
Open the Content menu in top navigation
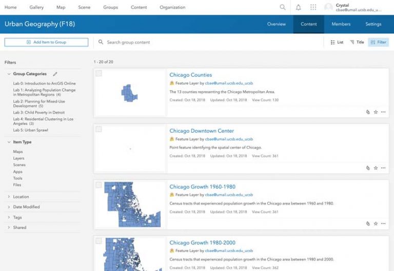139,7
